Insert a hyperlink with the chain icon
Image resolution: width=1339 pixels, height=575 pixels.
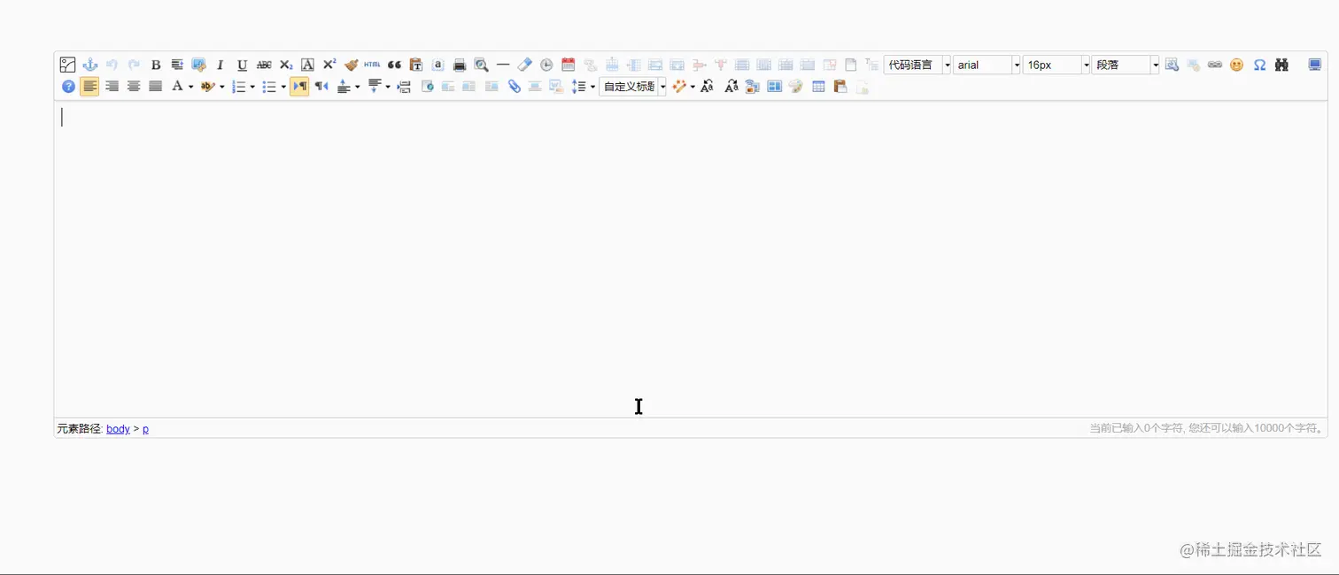click(1215, 65)
